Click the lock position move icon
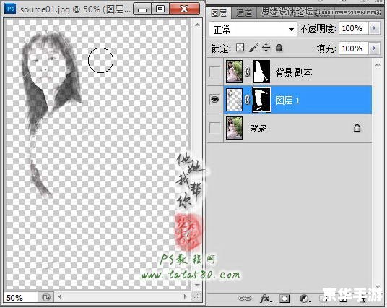387x308 pixels. [x=266, y=47]
